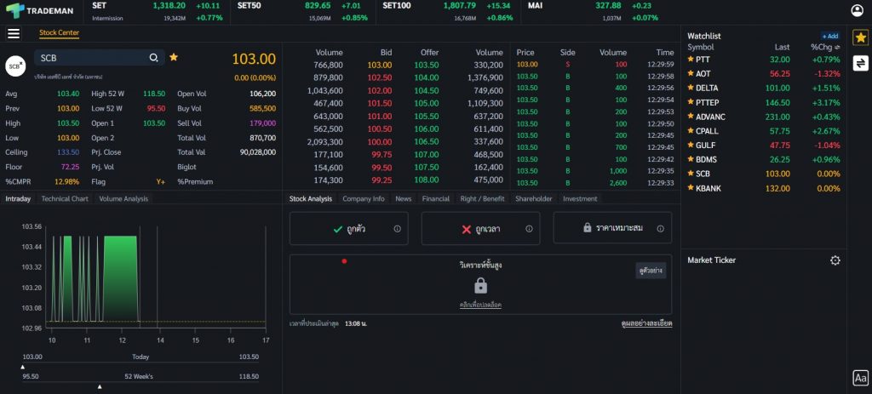
Task: Toggle the SCB favorite star
Action: pyautogui.click(x=174, y=57)
